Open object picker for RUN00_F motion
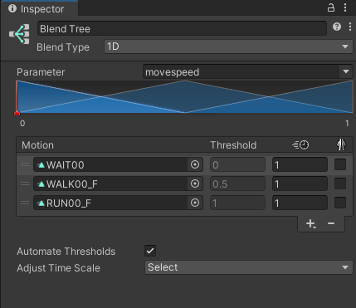Image resolution: width=356 pixels, height=308 pixels. (x=195, y=203)
